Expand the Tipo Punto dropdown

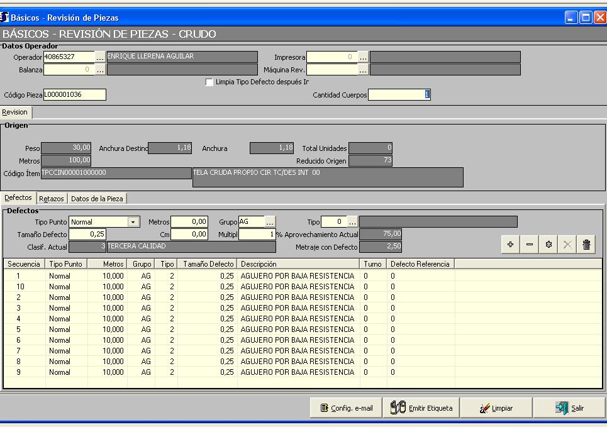tap(133, 222)
